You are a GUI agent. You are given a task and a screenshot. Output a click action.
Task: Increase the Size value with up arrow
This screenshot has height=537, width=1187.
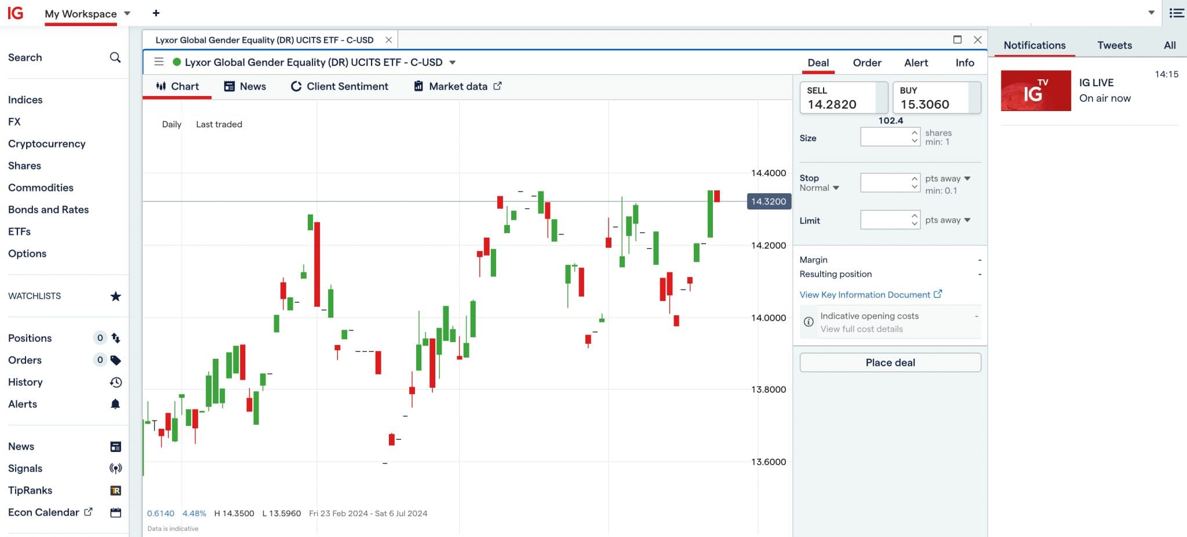tap(915, 133)
